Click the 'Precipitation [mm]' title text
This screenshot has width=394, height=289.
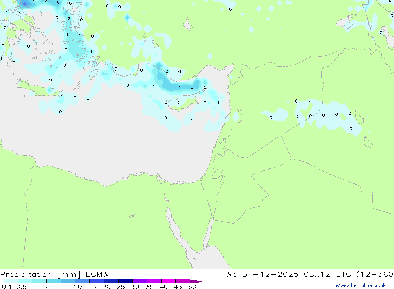pyautogui.click(x=40, y=274)
